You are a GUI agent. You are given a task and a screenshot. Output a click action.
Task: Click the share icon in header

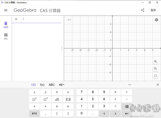pyautogui.click(x=143, y=10)
